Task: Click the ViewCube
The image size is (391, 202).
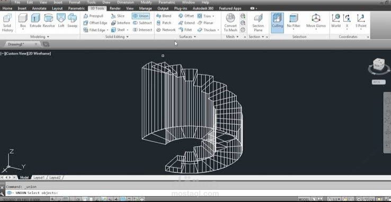Action: (x=379, y=65)
